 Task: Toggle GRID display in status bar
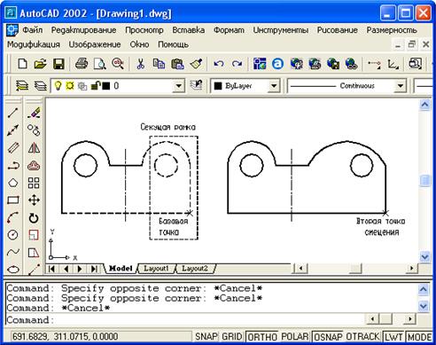[232, 336]
